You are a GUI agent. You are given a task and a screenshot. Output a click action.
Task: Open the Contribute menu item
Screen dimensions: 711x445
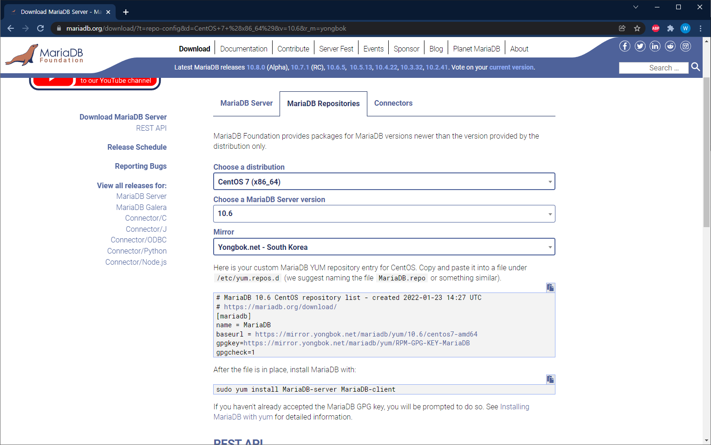(293, 49)
